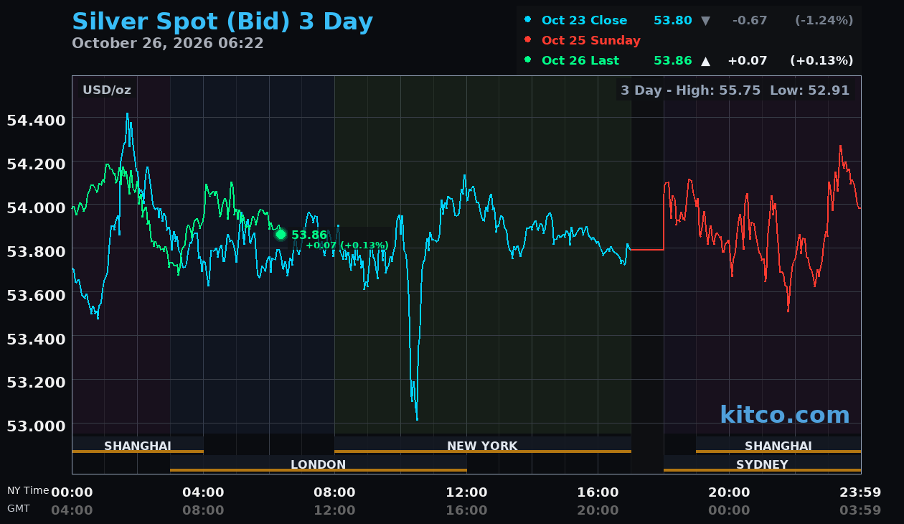Click the 20:00 GMT time label
Screen dimensions: 904x524
click(x=598, y=510)
